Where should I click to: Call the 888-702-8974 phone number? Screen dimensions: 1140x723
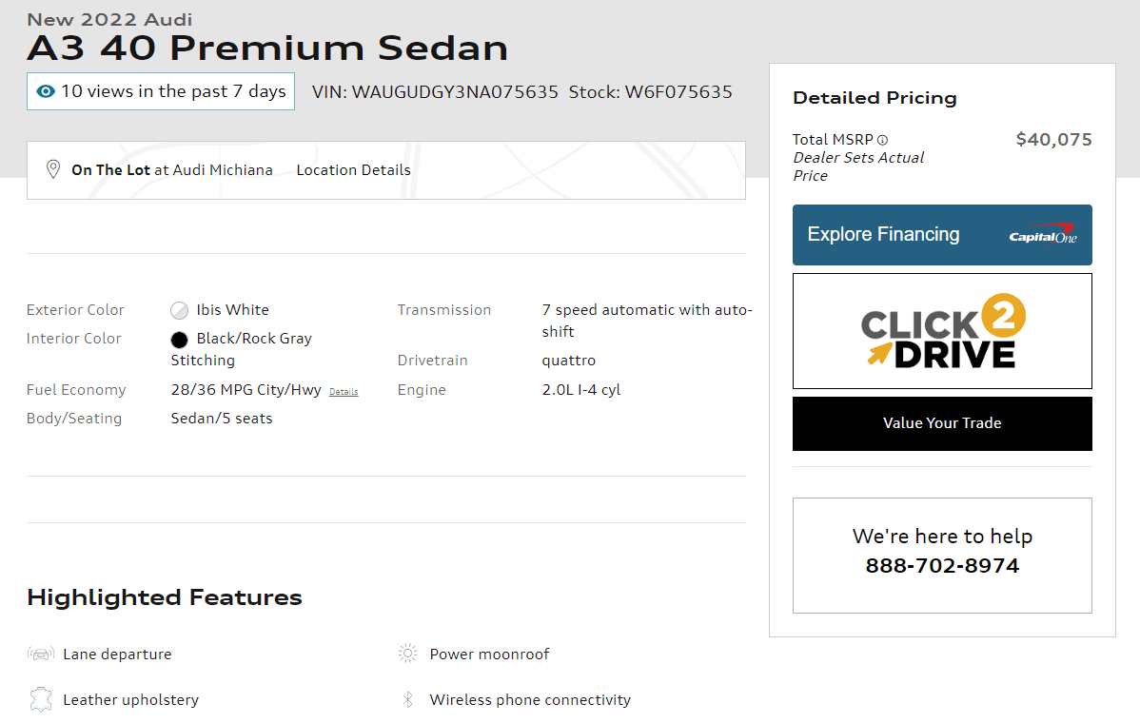(x=942, y=565)
